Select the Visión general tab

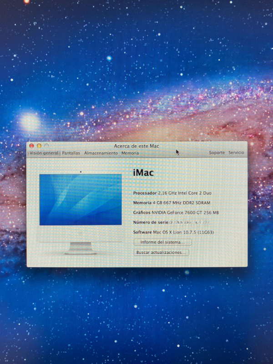(44, 153)
